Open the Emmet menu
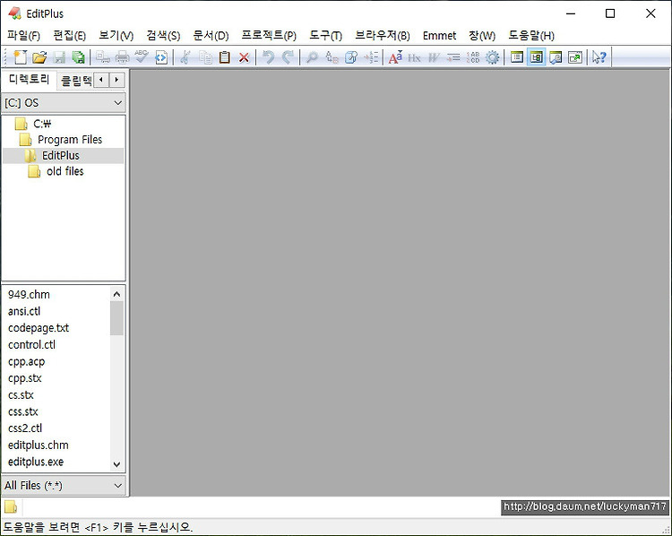 439,36
